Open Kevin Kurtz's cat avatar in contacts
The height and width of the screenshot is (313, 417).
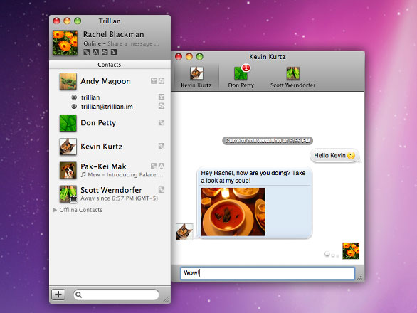pos(68,147)
